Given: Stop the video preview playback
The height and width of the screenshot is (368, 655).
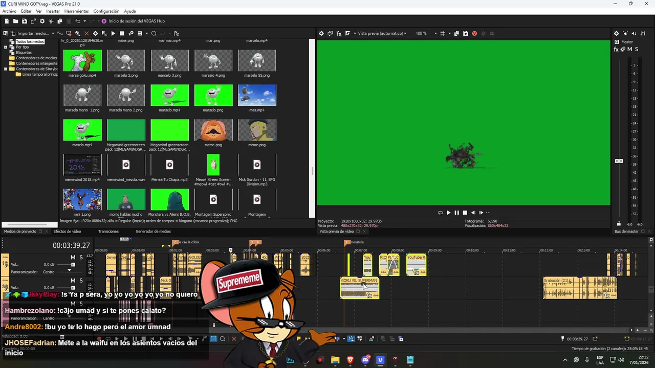Looking at the screenshot, I should [465, 213].
